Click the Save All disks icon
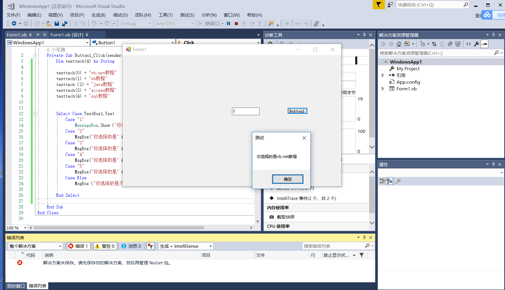 click(x=65, y=24)
